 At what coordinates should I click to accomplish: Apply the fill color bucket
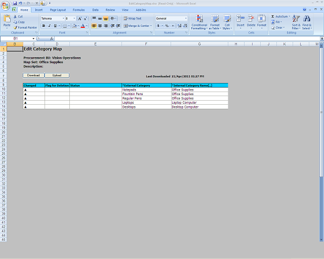[x=74, y=26]
